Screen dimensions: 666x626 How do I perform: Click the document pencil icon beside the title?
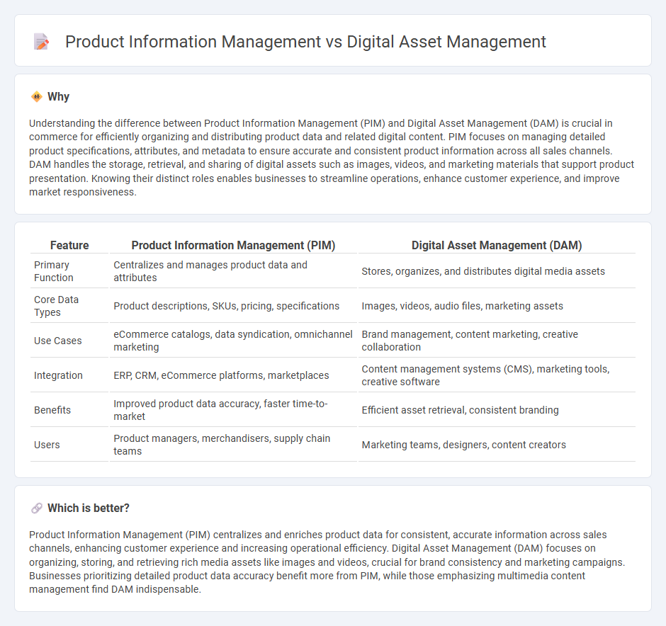(x=41, y=42)
